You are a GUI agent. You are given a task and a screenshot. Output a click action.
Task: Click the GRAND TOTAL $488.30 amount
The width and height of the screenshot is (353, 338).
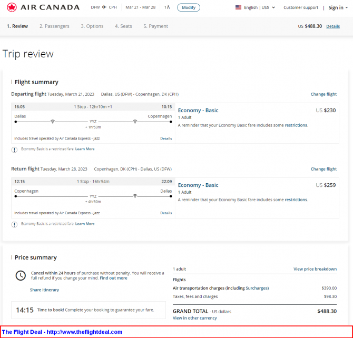point(327,311)
